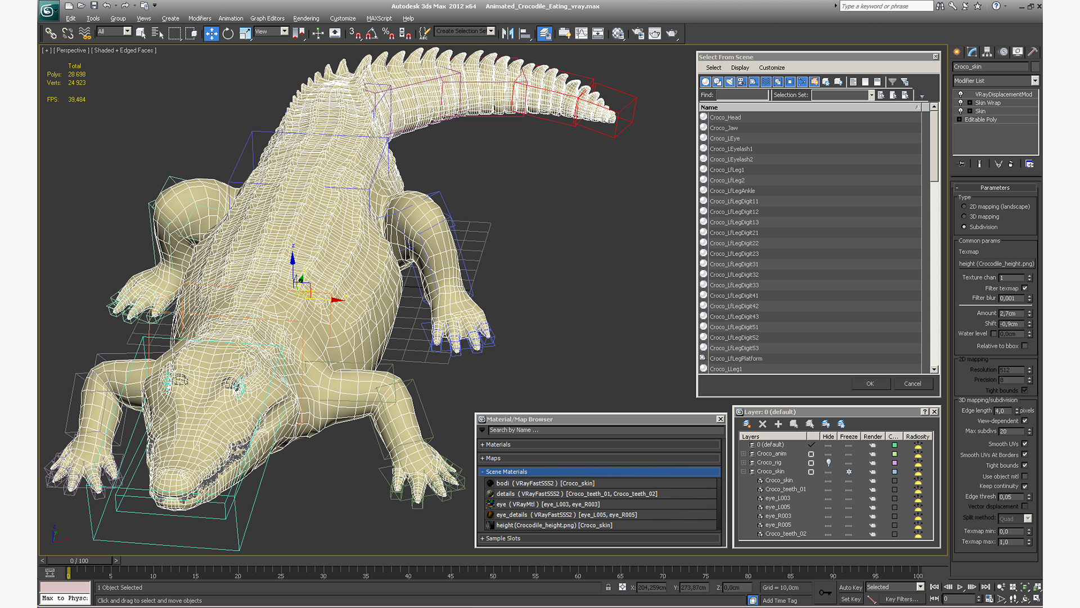This screenshot has width=1080, height=608.
Task: Click Create New Layer icon in Layer dialog
Action: click(x=747, y=424)
